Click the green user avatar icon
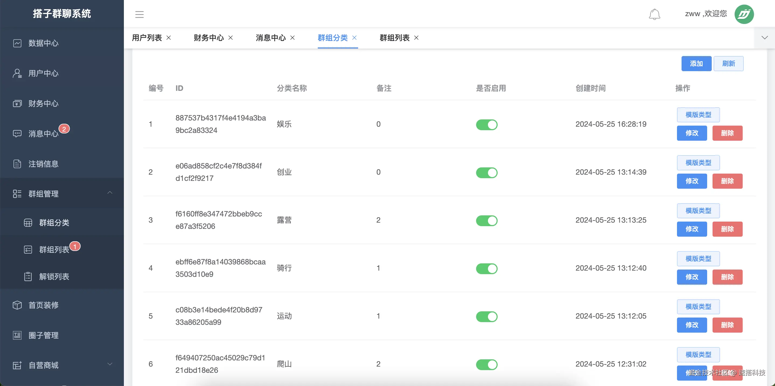 pyautogui.click(x=744, y=14)
